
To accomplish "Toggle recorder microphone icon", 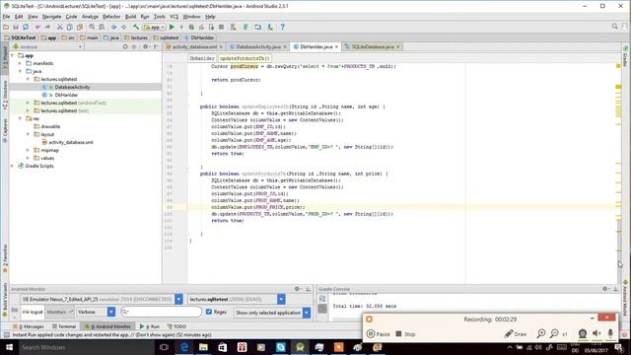I will (610, 333).
